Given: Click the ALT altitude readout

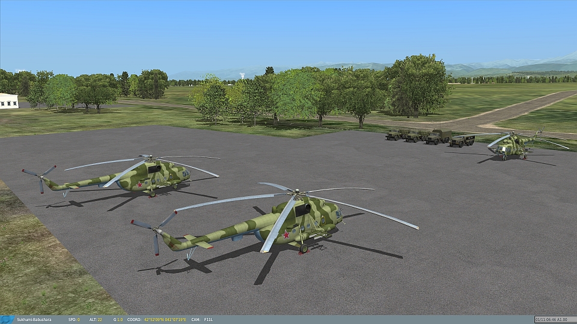Looking at the screenshot, I should [x=96, y=319].
